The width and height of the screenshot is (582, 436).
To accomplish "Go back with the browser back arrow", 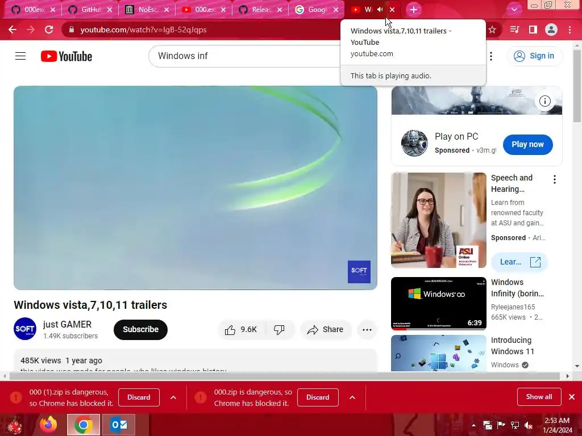I will coord(13,30).
